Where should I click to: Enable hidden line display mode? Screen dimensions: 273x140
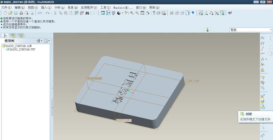177,13
